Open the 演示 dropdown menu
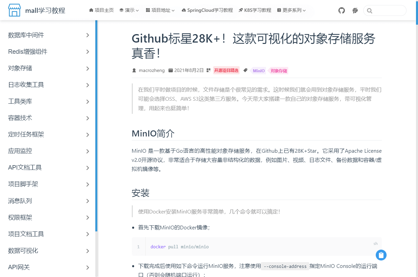 click(x=129, y=10)
